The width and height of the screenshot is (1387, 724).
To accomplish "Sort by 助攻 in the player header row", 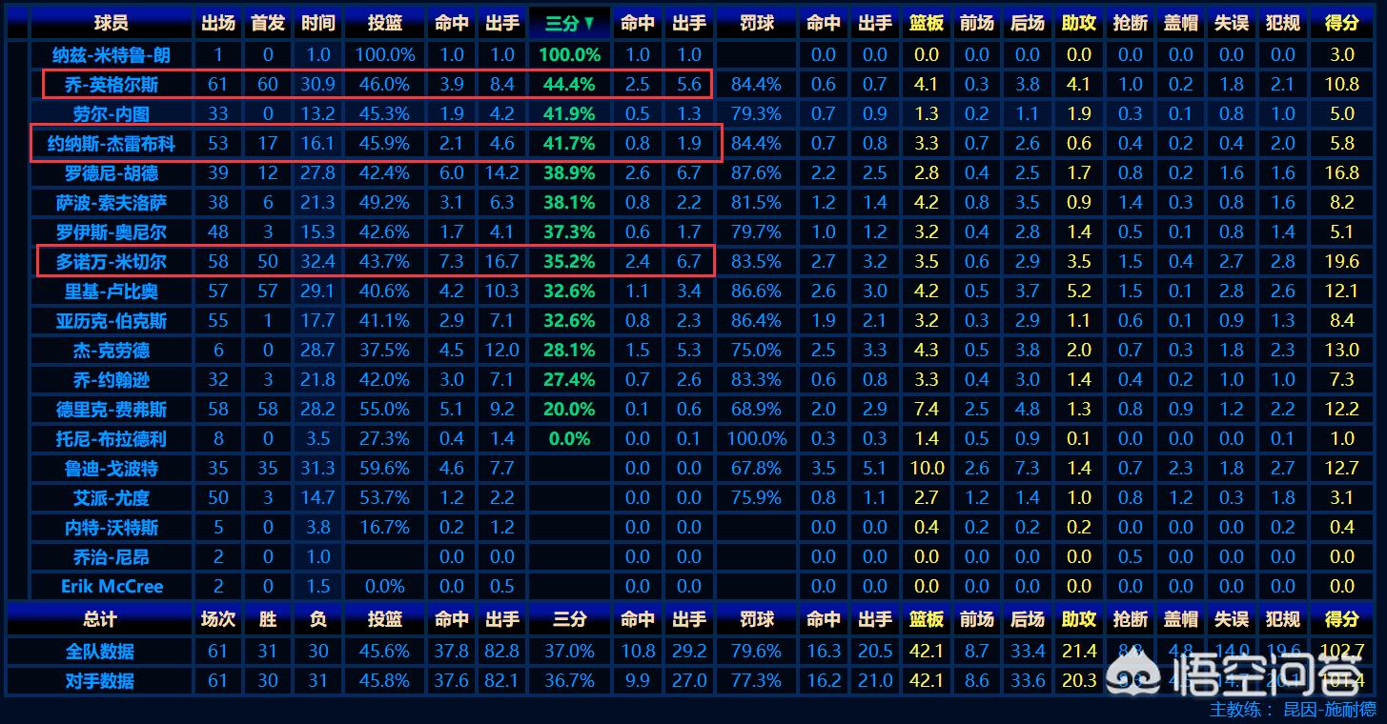I will (1079, 23).
